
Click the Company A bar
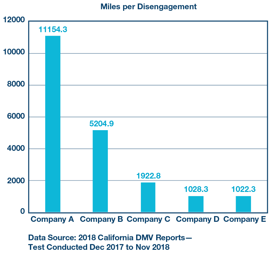point(52,124)
